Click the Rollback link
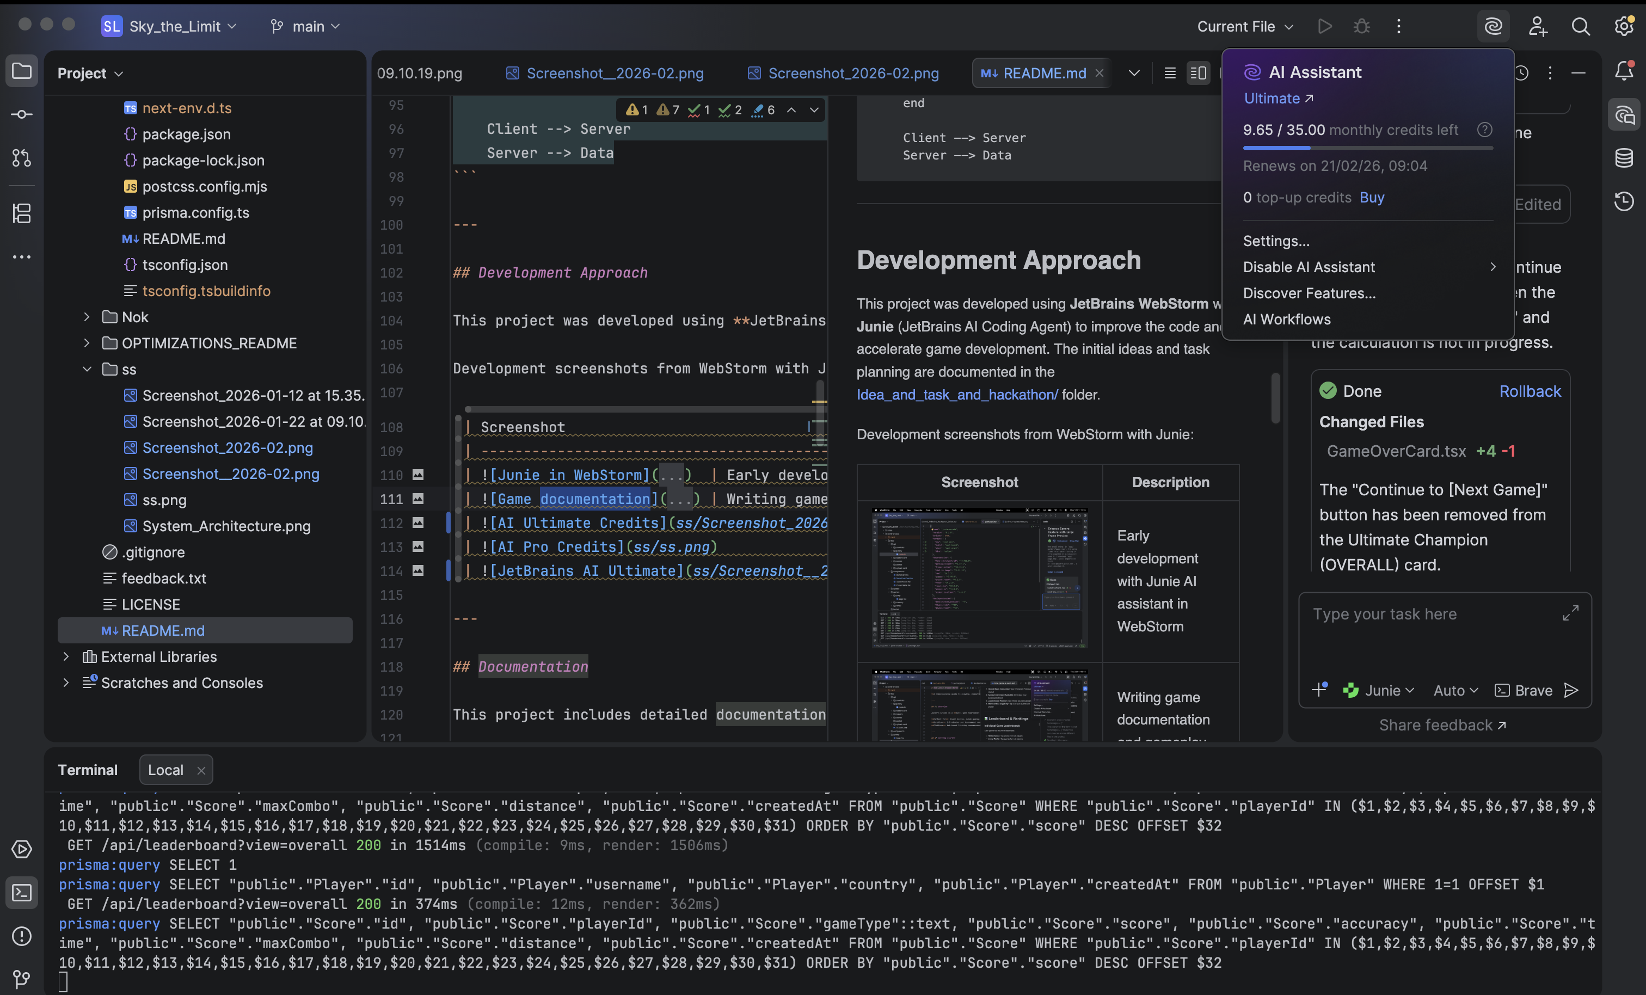 (1529, 391)
